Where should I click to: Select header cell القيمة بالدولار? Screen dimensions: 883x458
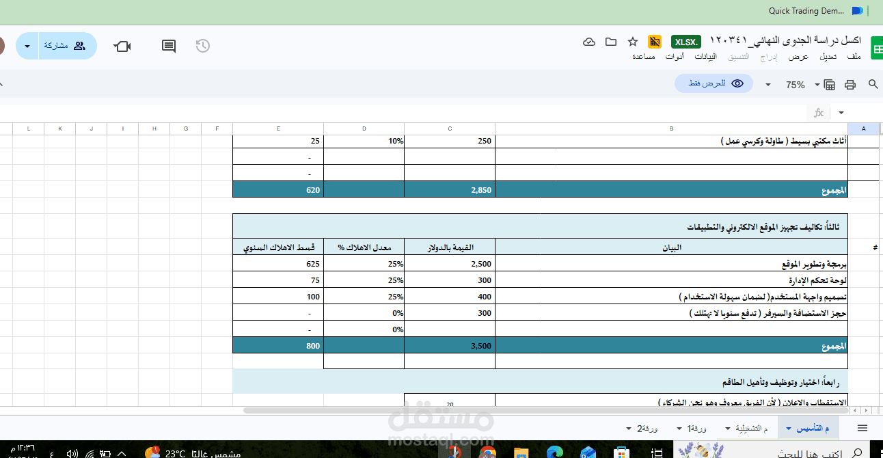tap(450, 247)
